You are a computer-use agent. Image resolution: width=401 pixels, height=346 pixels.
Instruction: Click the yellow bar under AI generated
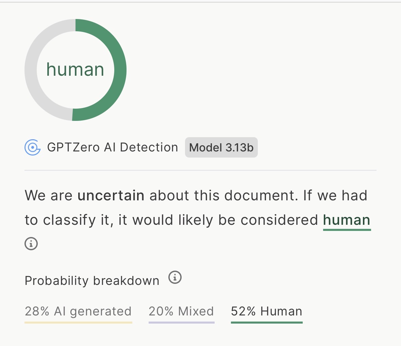pos(78,322)
